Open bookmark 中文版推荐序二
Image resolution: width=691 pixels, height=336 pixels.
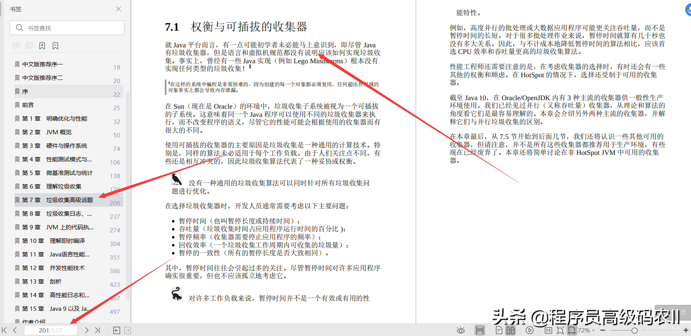(68, 78)
